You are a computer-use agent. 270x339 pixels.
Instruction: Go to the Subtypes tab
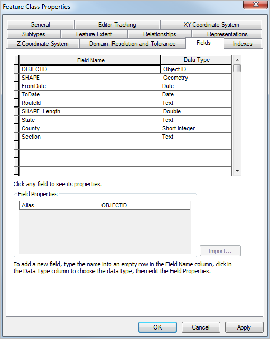34,34
